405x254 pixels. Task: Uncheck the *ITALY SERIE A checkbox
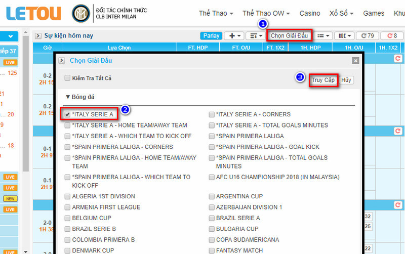[68, 114]
